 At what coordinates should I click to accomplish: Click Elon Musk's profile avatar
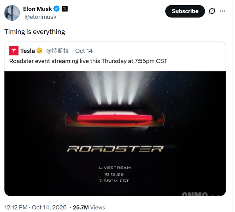point(12,13)
